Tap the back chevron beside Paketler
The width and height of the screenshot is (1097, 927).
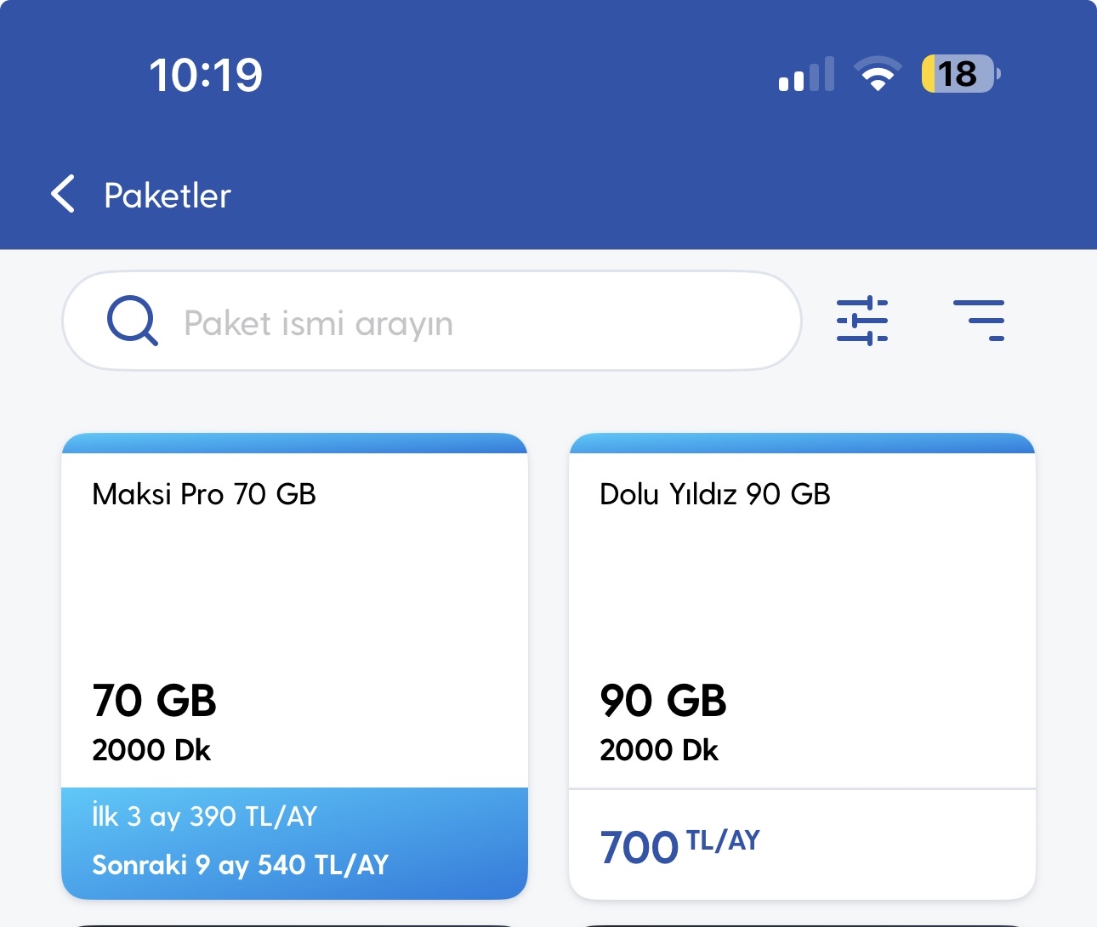[64, 194]
